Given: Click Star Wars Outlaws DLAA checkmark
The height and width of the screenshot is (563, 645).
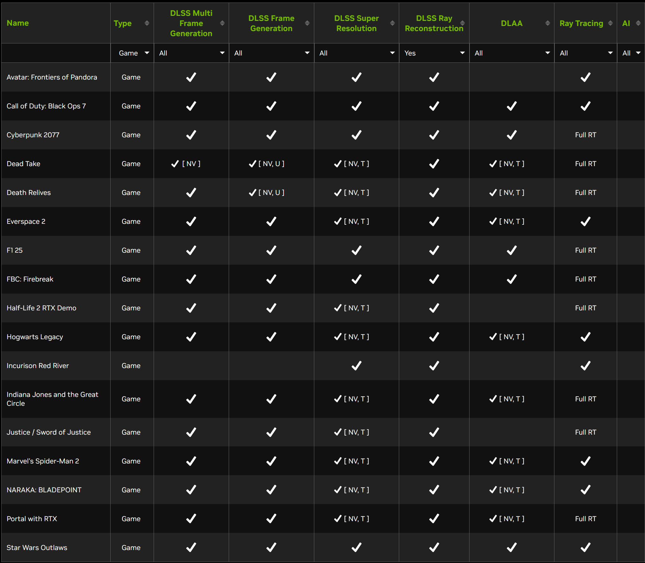Looking at the screenshot, I should [x=512, y=547].
